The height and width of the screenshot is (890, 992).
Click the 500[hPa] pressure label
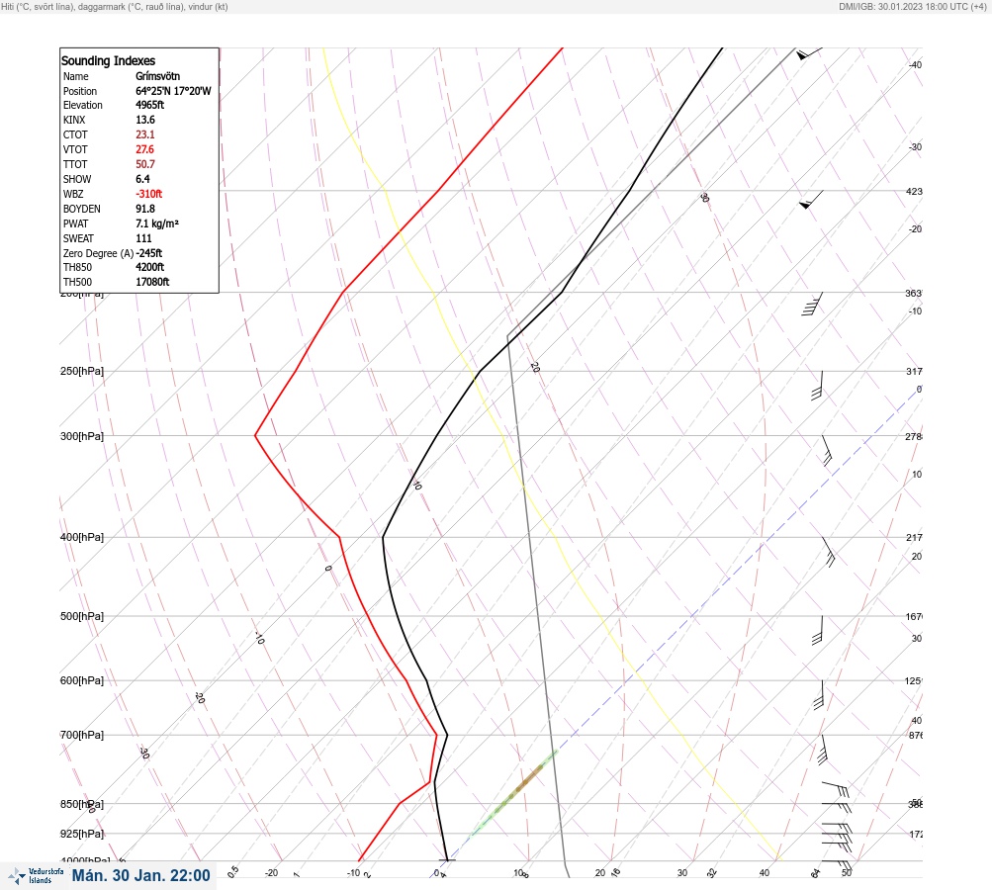[x=82, y=616]
